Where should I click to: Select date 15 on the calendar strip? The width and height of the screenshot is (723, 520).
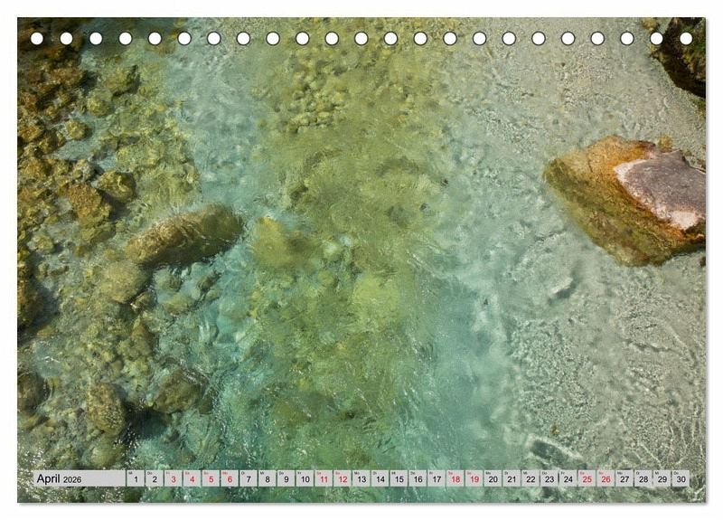click(x=399, y=479)
